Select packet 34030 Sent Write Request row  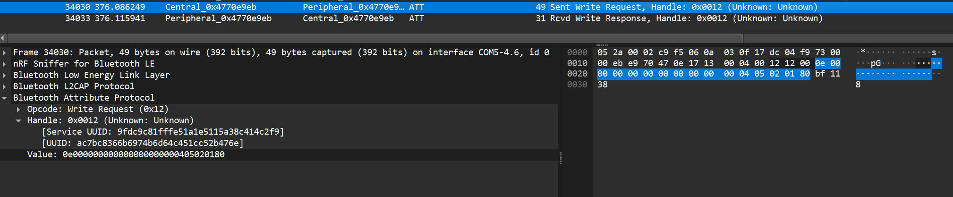pyautogui.click(x=476, y=7)
